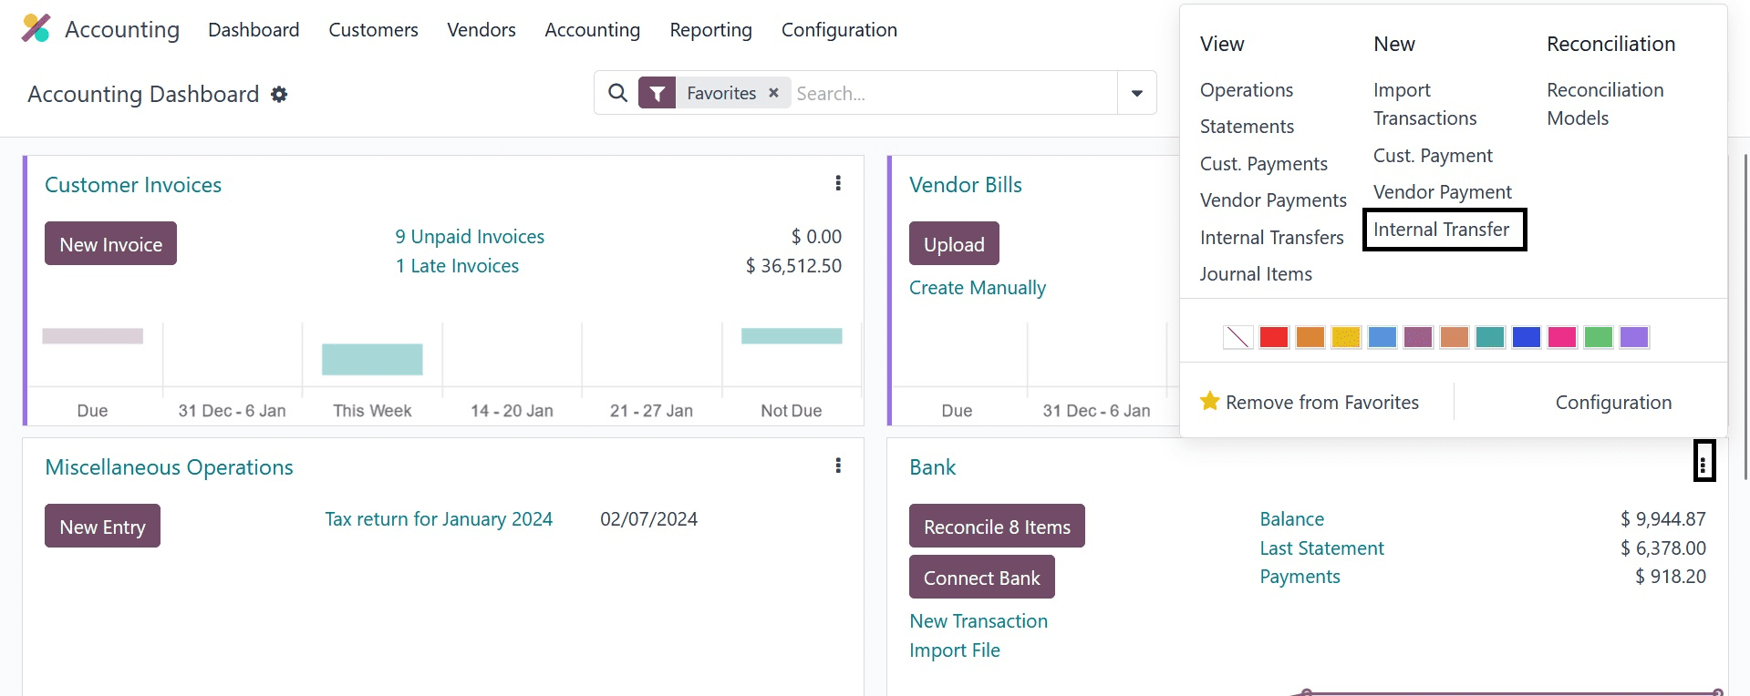Open Vendor Bills card title

click(x=966, y=185)
